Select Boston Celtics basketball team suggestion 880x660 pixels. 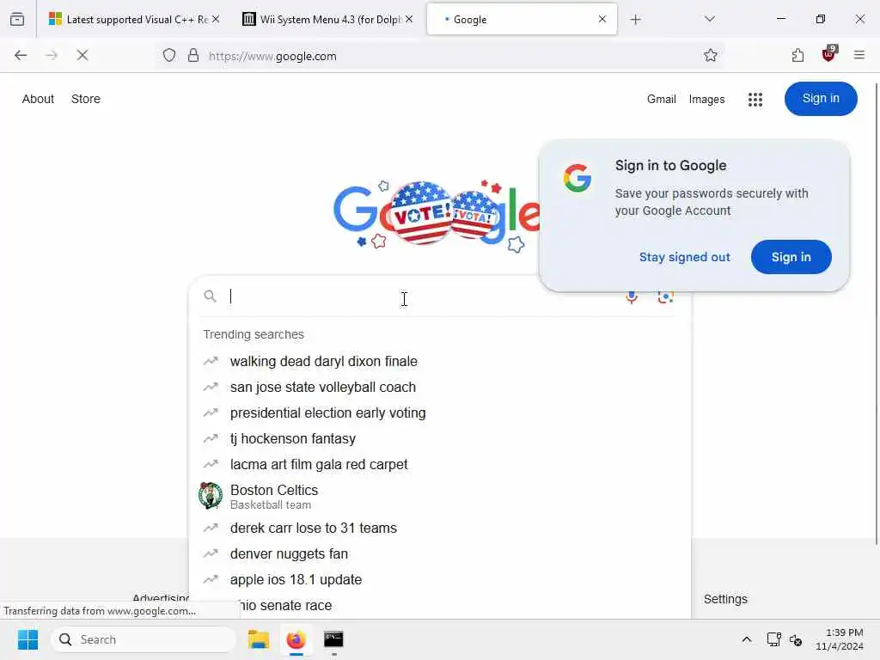[x=441, y=496]
